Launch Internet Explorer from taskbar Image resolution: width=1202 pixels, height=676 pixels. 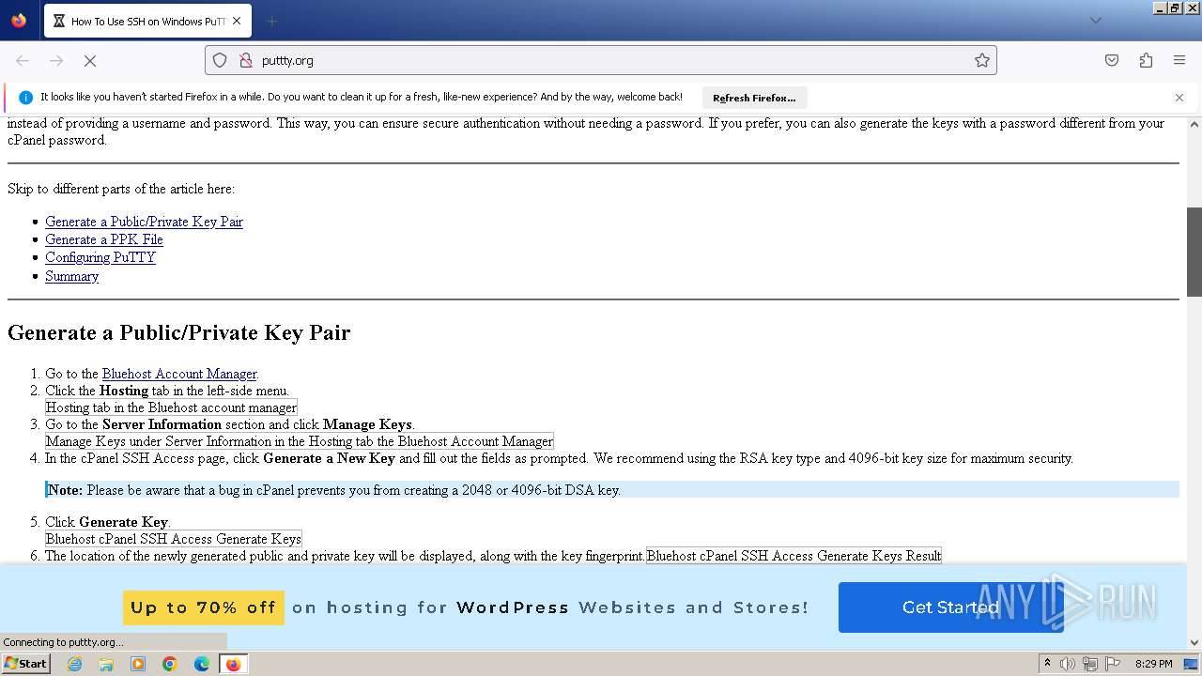coord(74,664)
